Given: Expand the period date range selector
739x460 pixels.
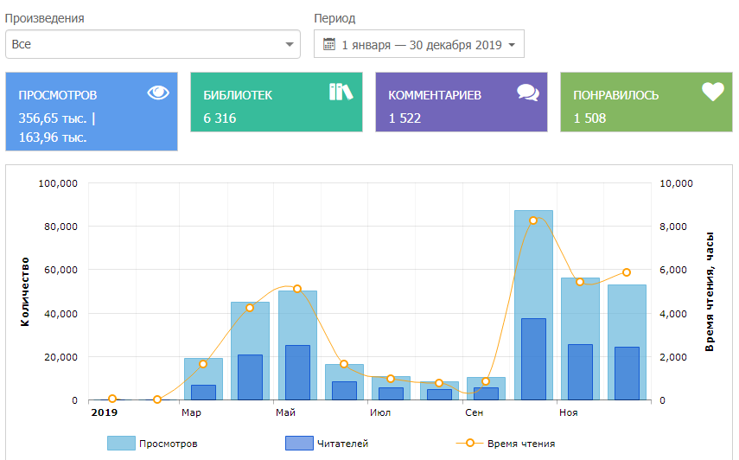Looking at the screenshot, I should tap(418, 44).
